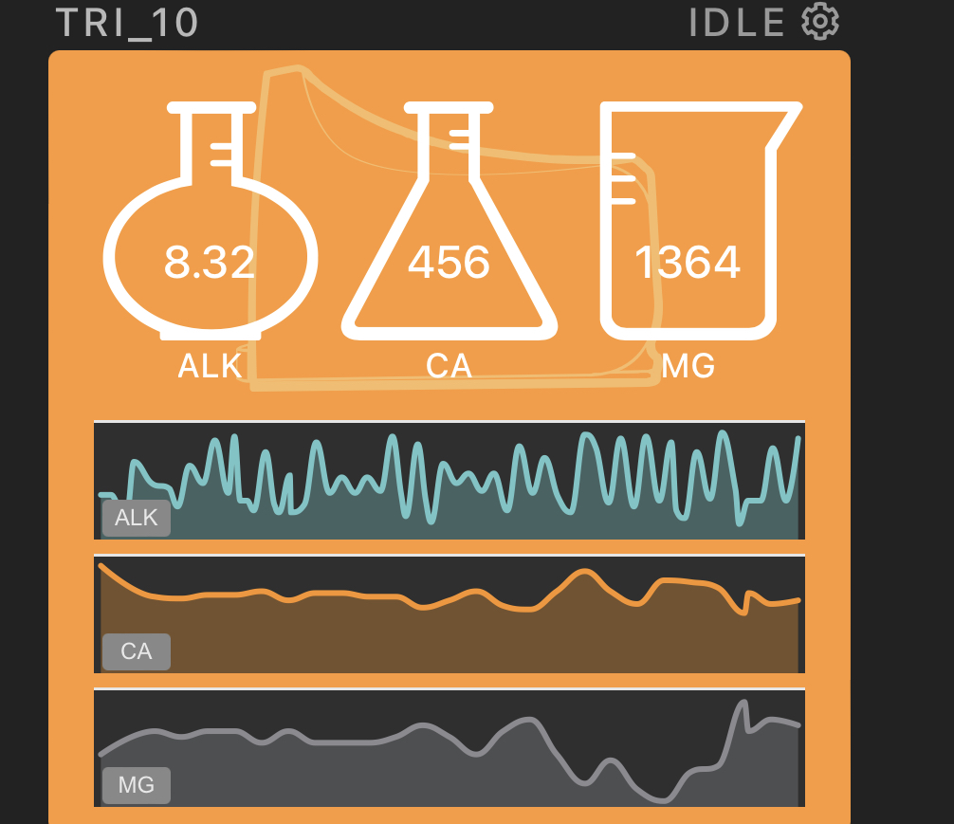This screenshot has width=954, height=824.
Task: Click the 8.32 alkalinity value
Action: [210, 263]
